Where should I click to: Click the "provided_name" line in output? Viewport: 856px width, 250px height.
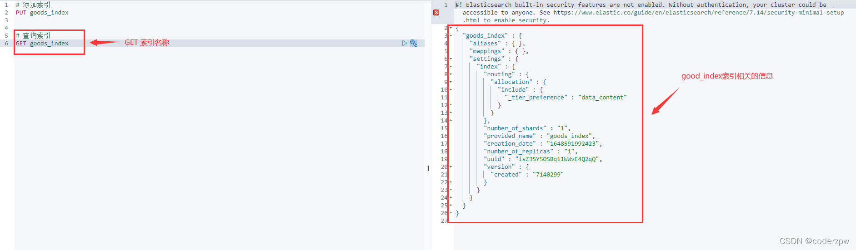539,136
